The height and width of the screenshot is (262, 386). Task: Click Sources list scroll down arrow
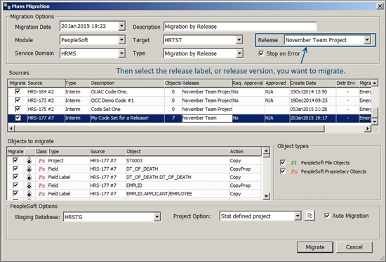coord(375,121)
